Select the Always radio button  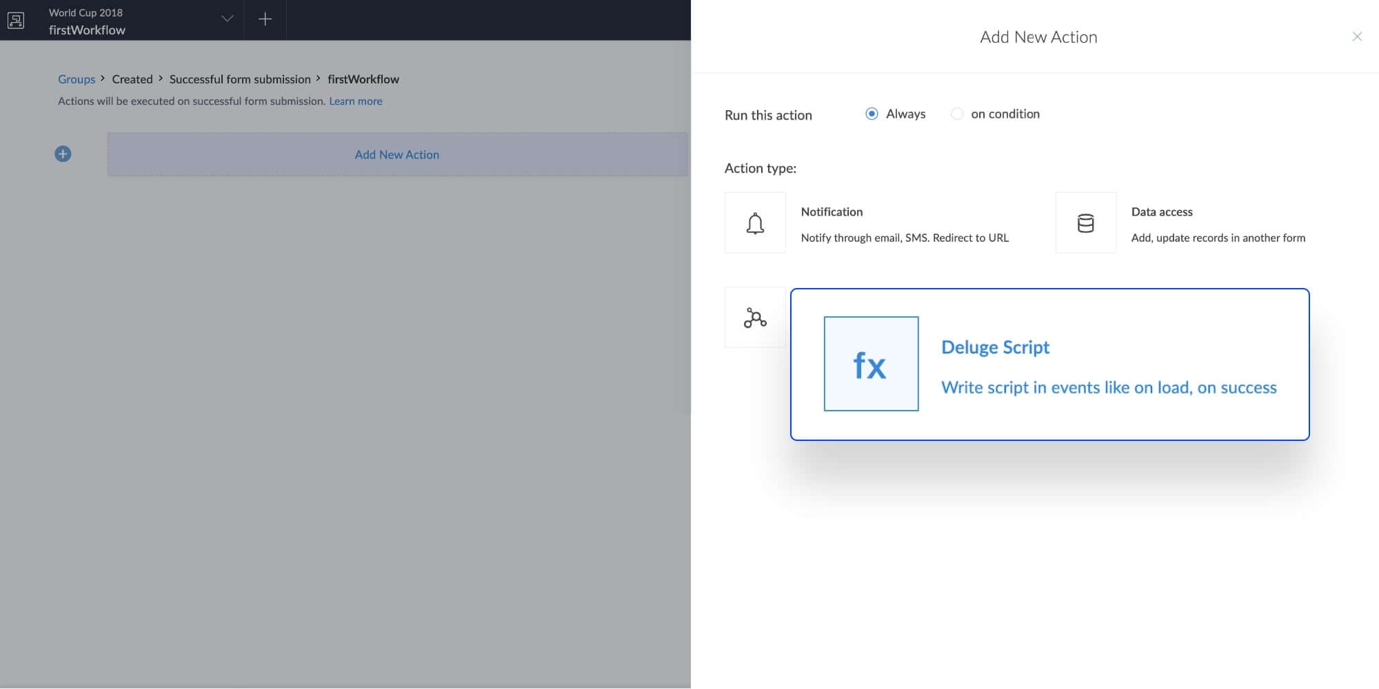[x=872, y=114]
